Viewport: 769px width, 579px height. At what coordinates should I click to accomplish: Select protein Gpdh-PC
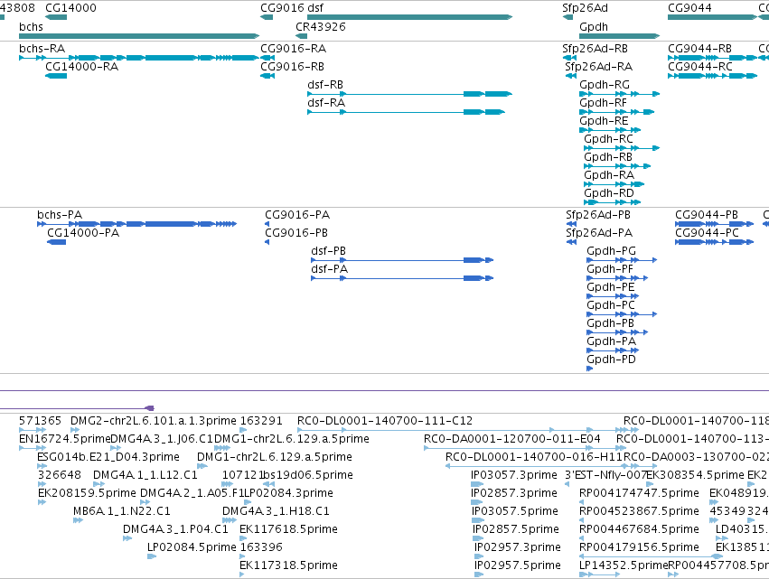(622, 314)
